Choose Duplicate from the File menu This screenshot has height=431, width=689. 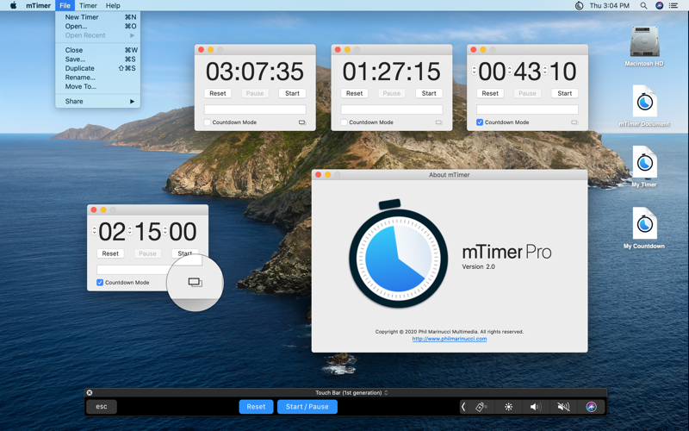click(x=97, y=68)
